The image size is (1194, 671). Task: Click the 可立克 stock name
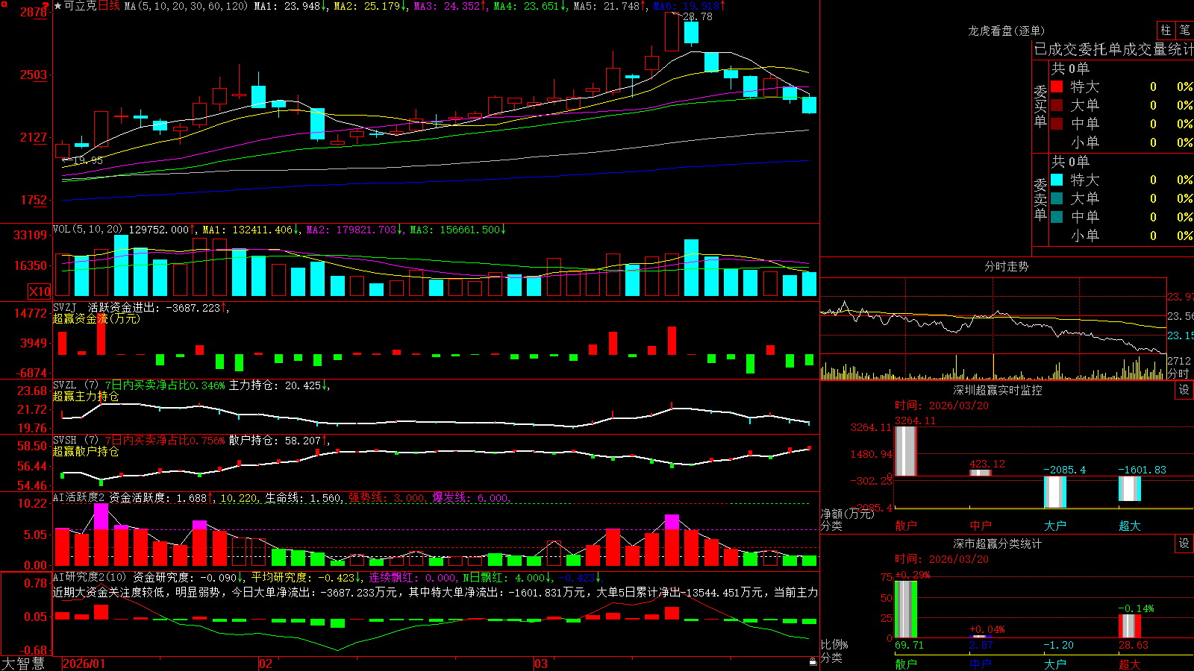[x=81, y=6]
